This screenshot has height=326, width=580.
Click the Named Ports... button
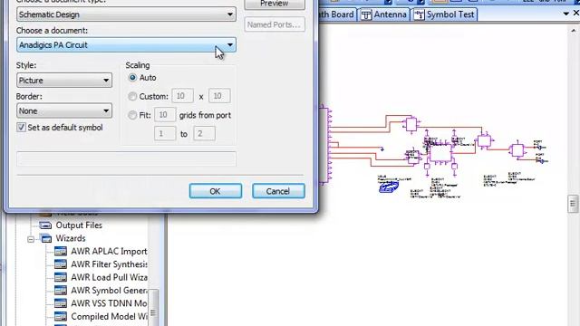pyautogui.click(x=275, y=24)
